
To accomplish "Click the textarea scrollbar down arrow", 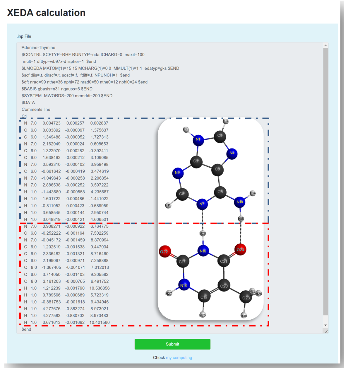I will [x=325, y=325].
